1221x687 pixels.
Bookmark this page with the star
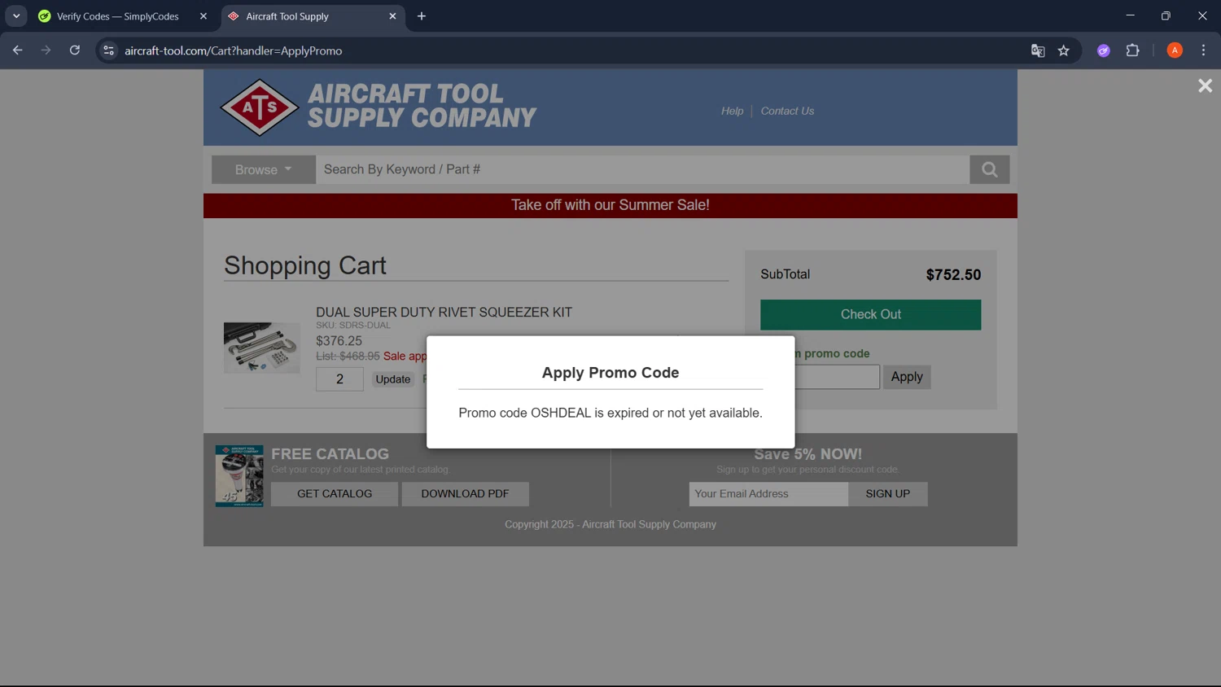click(x=1064, y=50)
